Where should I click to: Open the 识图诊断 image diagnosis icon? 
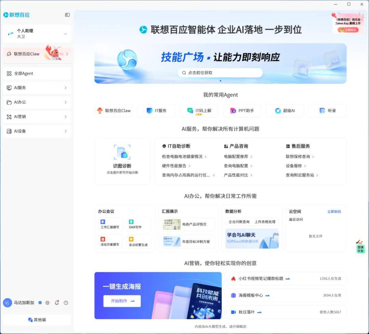pyautogui.click(x=122, y=152)
